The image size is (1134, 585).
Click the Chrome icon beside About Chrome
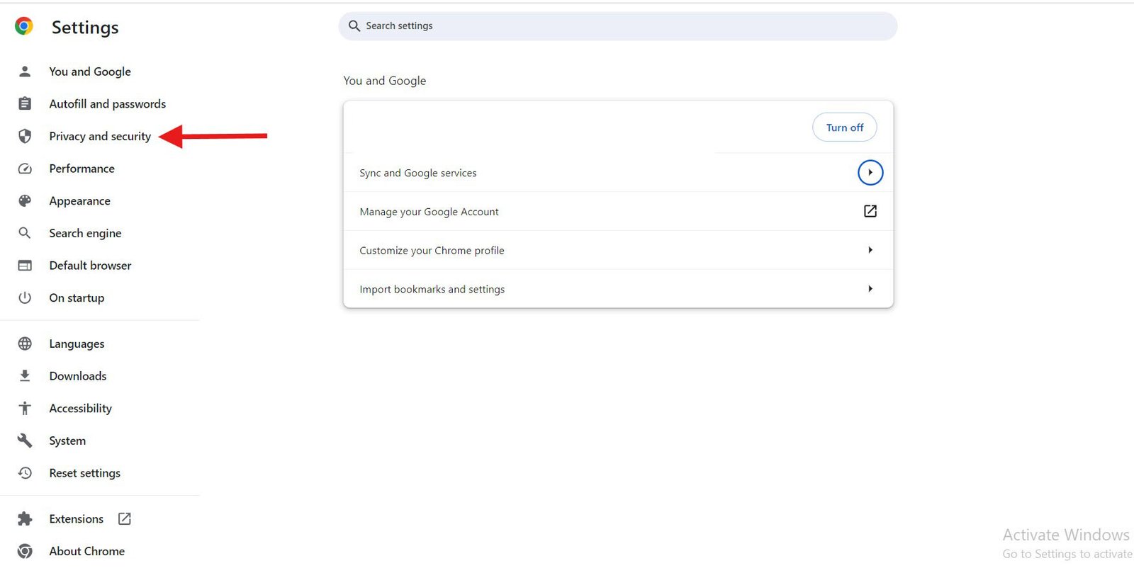pyautogui.click(x=25, y=551)
